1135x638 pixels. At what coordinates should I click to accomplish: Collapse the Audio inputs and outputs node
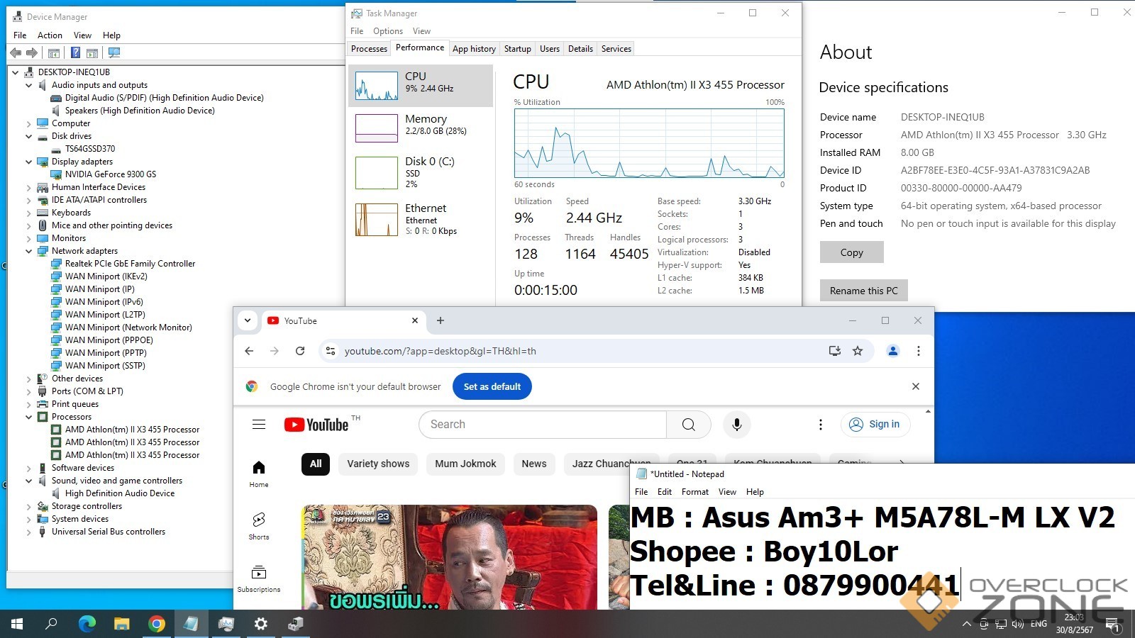pos(28,85)
